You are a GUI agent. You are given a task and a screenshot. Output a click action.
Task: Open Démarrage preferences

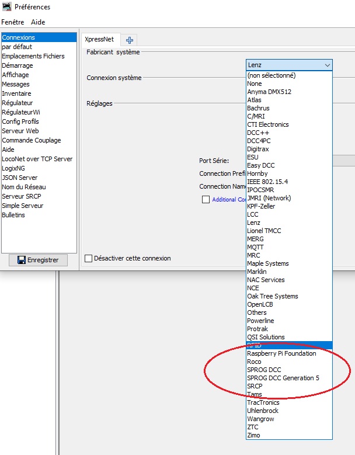click(x=39, y=65)
